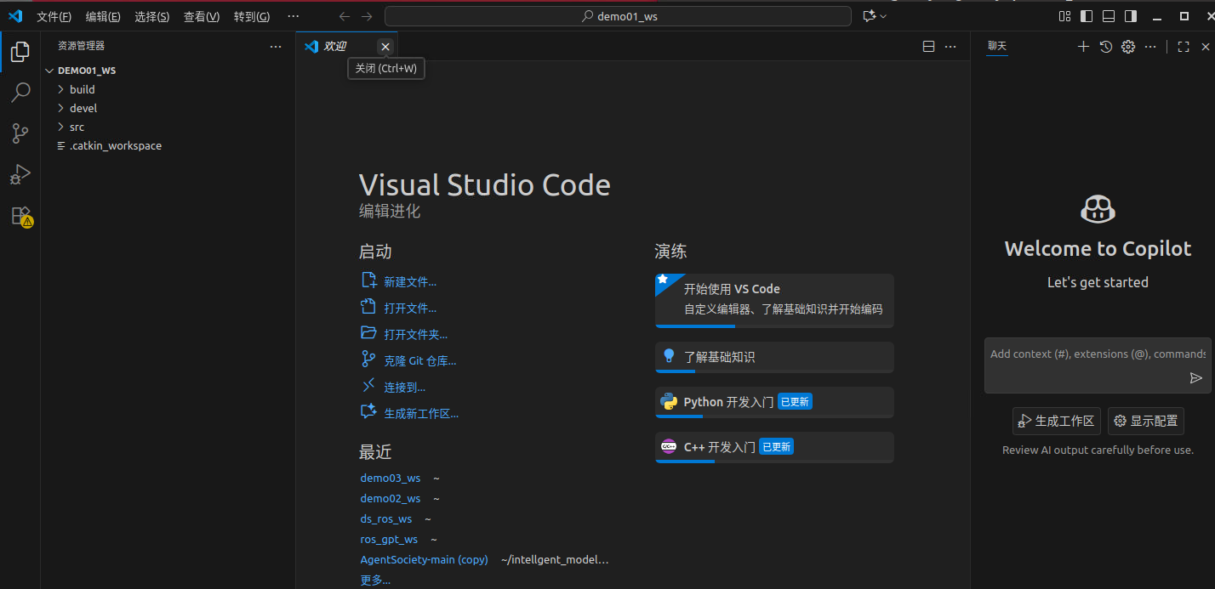The height and width of the screenshot is (589, 1215).
Task: Click 生成工作区 button in chat
Action: 1057,421
